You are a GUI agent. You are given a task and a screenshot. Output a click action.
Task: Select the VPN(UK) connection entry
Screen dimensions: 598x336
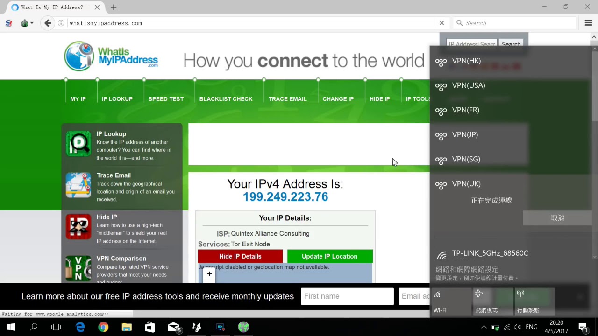click(x=511, y=184)
